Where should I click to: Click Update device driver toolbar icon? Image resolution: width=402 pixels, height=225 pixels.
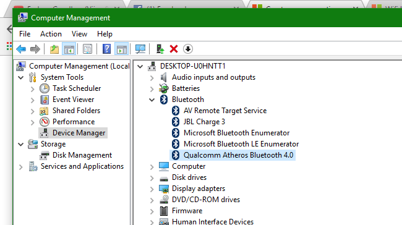pyautogui.click(x=160, y=49)
